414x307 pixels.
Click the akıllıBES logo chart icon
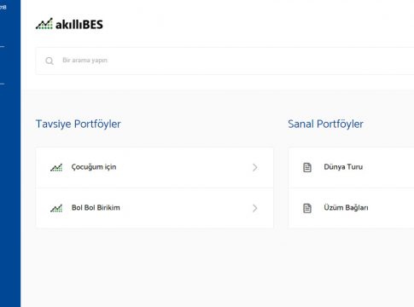tap(44, 24)
